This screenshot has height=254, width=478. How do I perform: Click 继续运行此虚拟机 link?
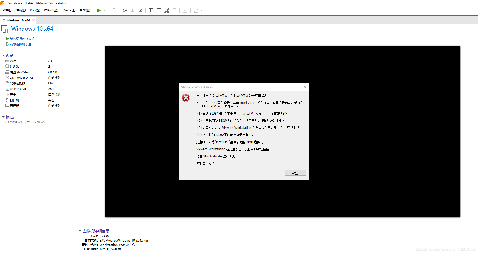pos(22,39)
